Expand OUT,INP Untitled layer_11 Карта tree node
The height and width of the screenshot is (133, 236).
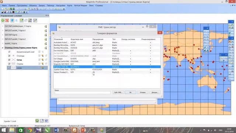(3, 26)
